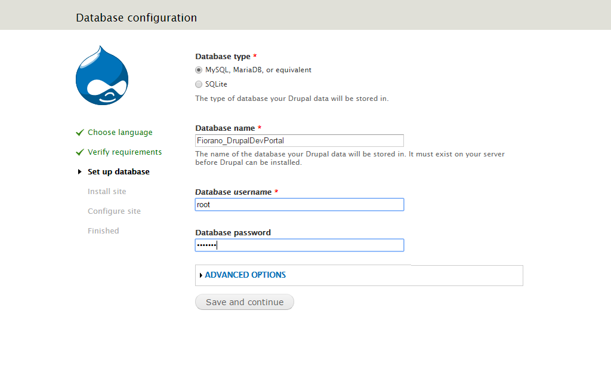This screenshot has height=381, width=611.
Task: Click the Install site step
Action: click(x=107, y=192)
